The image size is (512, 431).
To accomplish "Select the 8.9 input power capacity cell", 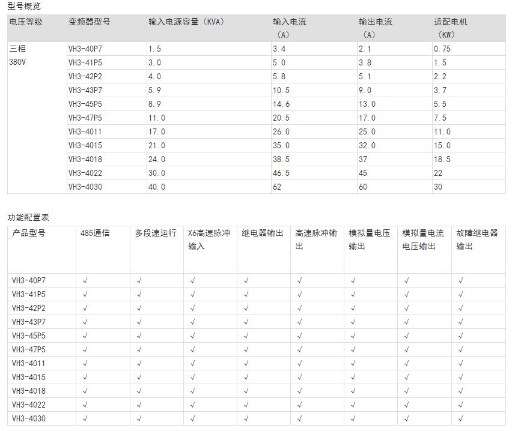I will click(x=157, y=104).
